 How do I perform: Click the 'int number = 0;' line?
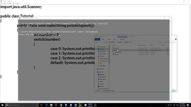point(47,35)
